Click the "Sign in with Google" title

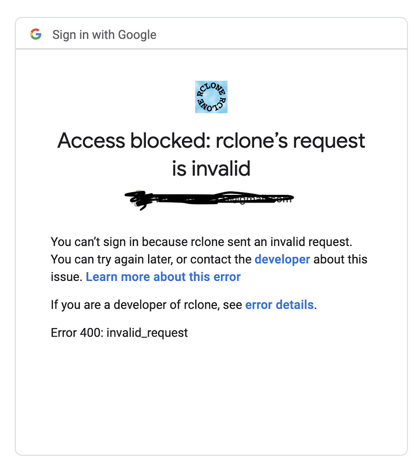[104, 35]
